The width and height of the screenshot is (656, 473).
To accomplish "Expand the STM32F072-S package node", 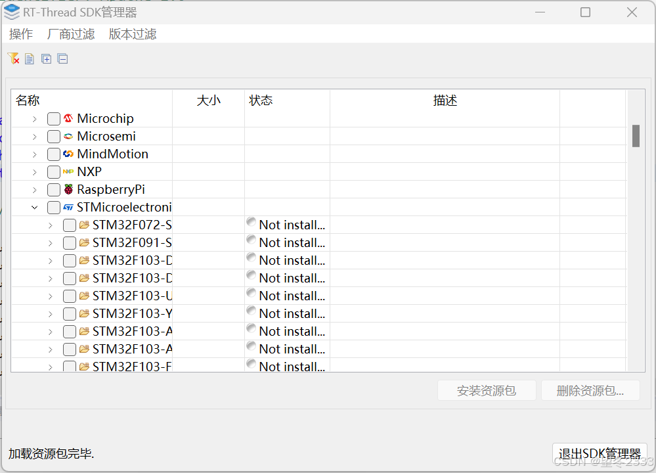I will [50, 225].
